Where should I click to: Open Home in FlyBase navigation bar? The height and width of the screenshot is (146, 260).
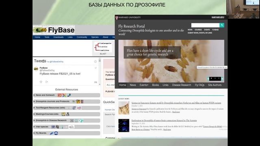point(37,37)
